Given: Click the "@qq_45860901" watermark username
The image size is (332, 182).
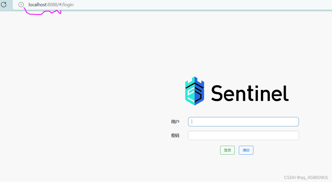Looking at the screenshot, I should (313, 177).
